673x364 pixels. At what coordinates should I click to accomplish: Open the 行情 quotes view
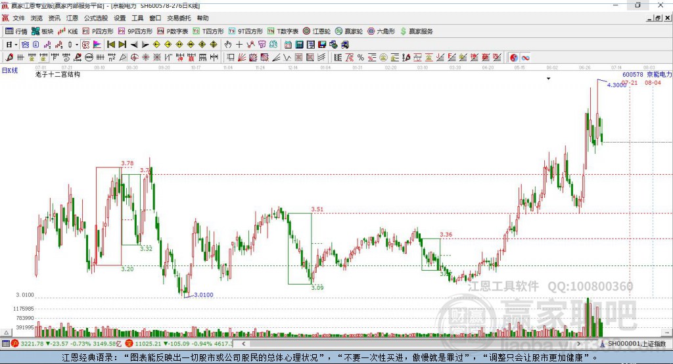point(16,32)
